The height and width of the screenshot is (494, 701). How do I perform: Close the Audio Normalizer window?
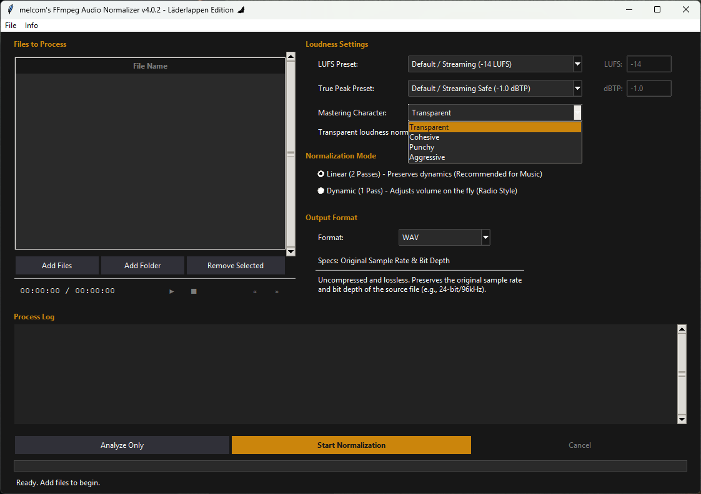686,9
